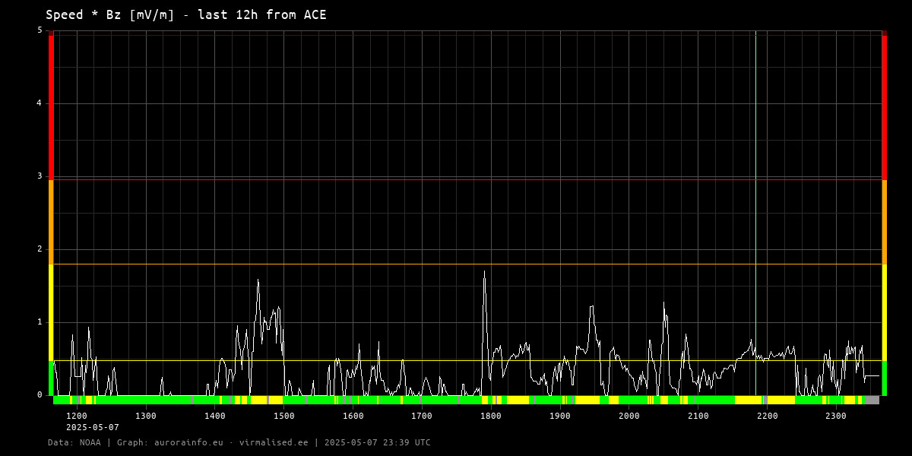Select the y-axis label "2"
Screen dimensions: 912x456
tap(40, 249)
